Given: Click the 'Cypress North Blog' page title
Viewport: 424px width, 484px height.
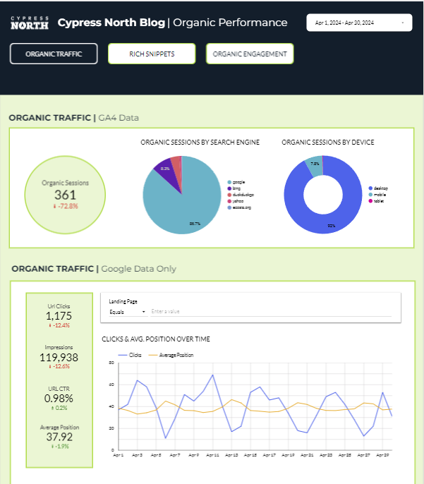Looking at the screenshot, I should [x=111, y=23].
